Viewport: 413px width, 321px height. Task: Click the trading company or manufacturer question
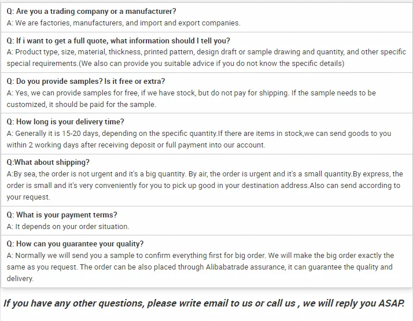click(x=91, y=12)
